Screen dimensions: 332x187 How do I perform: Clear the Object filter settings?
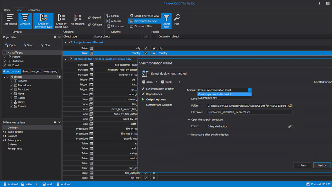pos(46,45)
